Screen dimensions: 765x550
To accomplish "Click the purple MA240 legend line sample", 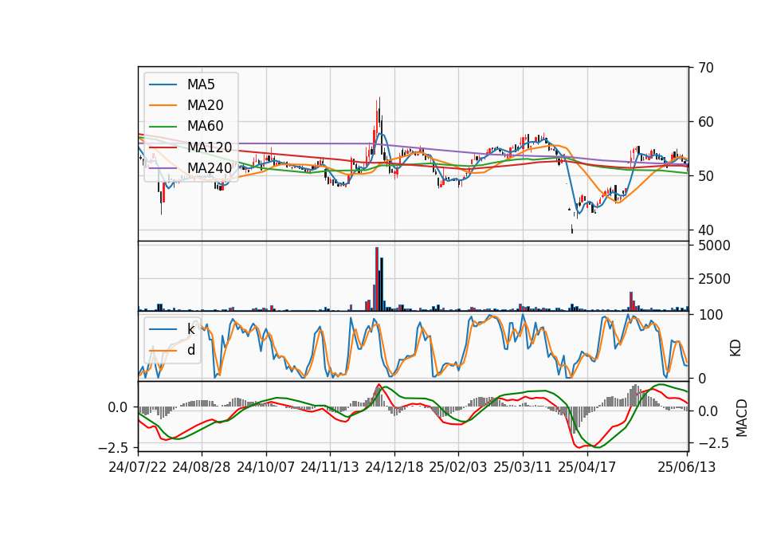I will coord(163,168).
